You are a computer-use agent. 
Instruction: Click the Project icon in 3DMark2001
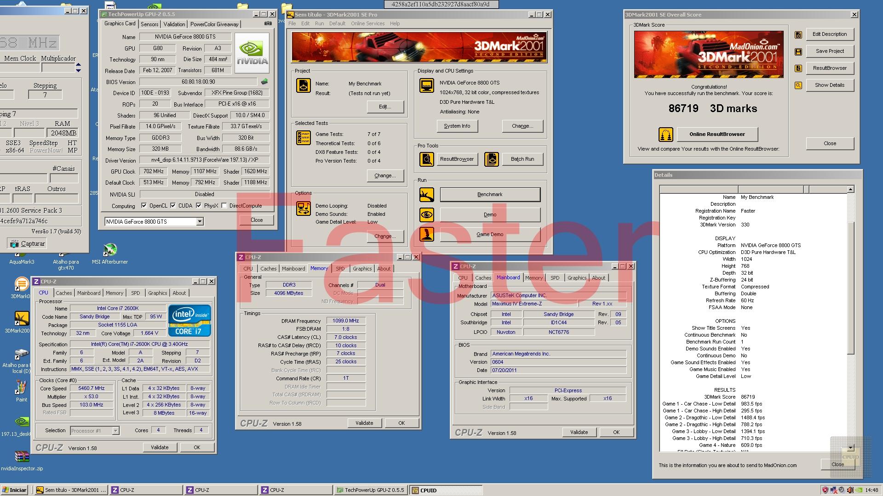click(304, 85)
